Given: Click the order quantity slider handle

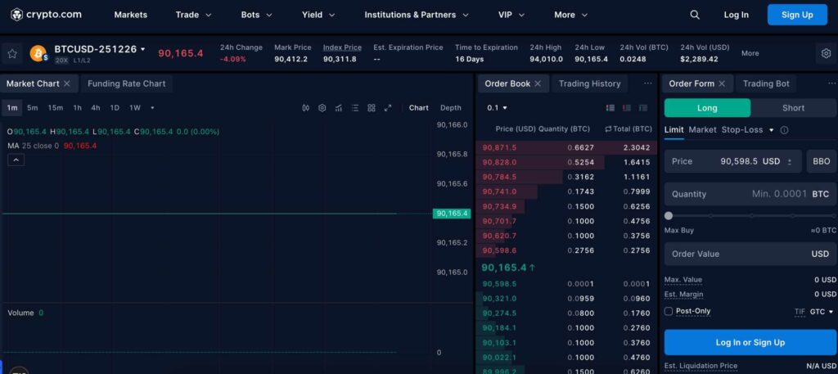Looking at the screenshot, I should tap(669, 216).
